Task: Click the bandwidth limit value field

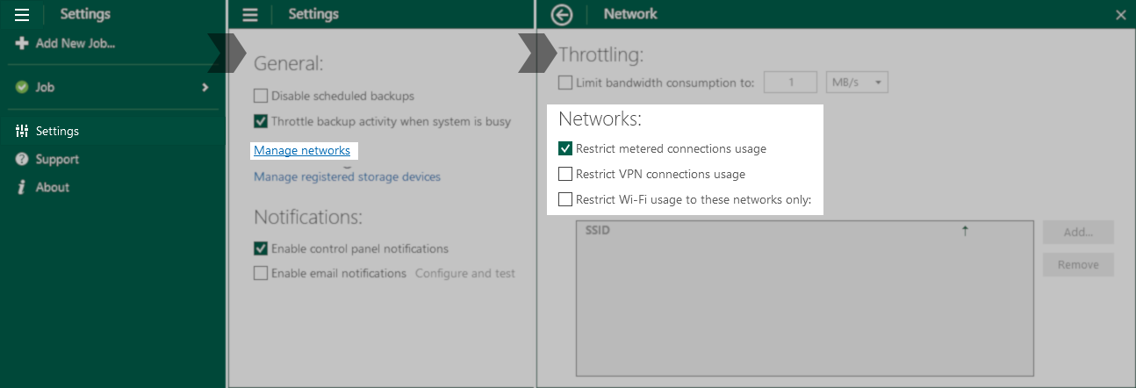Action: [791, 83]
